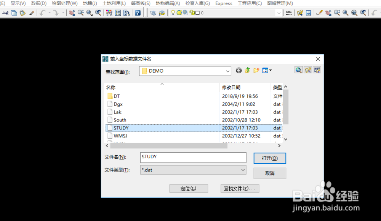381x221 pixels.
Task: Toggle layer 0 padlock lock icon
Action: pos(192,13)
